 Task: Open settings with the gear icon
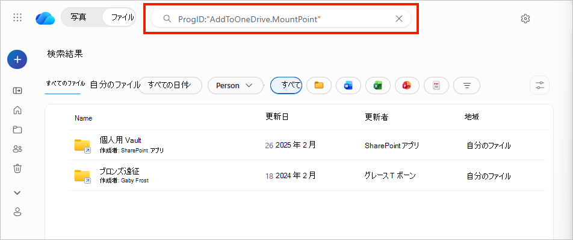[525, 19]
